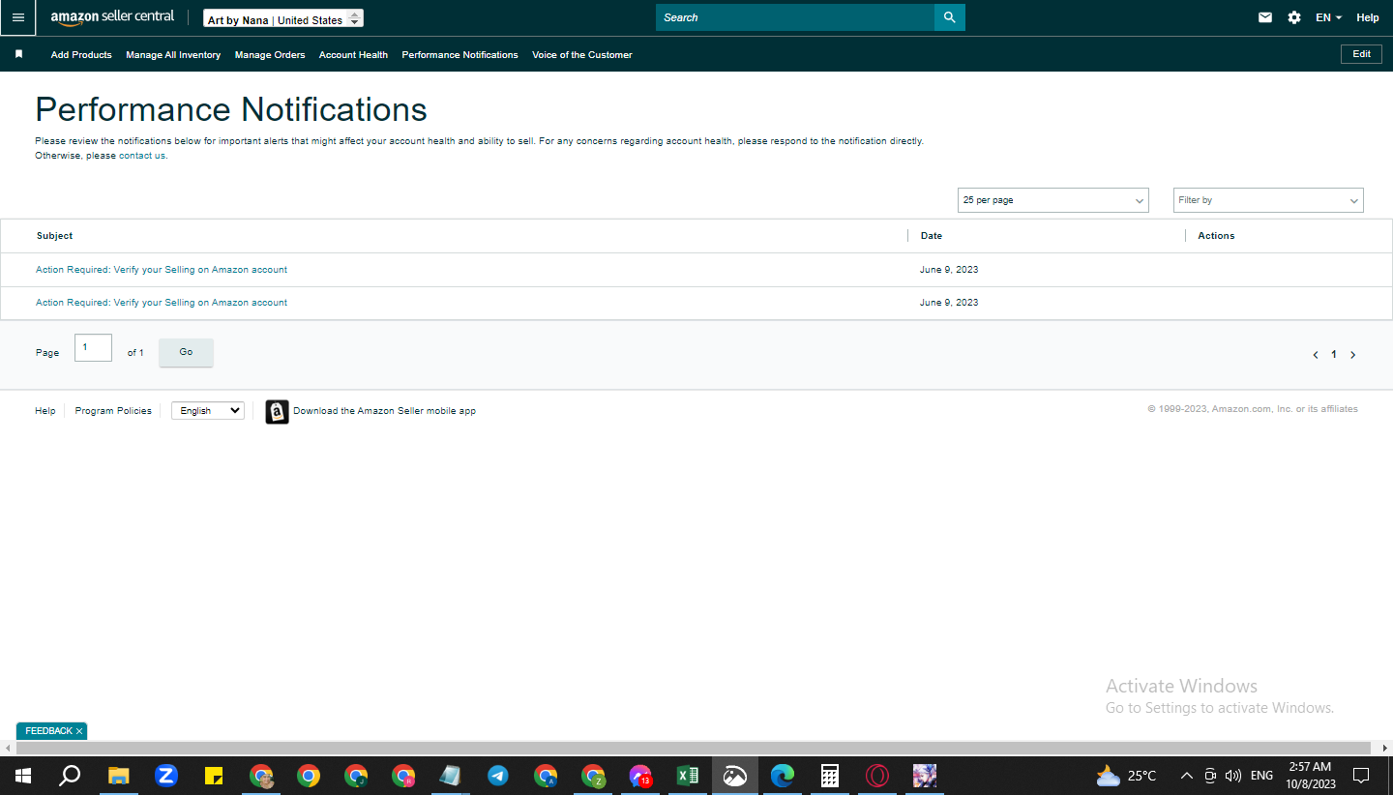Viewport: 1393px width, 795px height.
Task: Open the English language selector in the footer
Action: click(x=208, y=411)
